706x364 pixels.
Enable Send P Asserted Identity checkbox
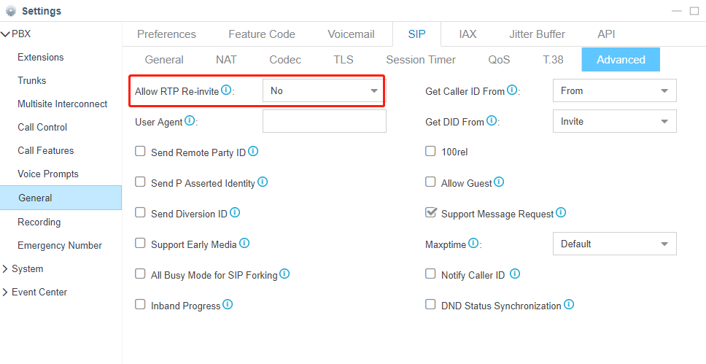pyautogui.click(x=141, y=182)
